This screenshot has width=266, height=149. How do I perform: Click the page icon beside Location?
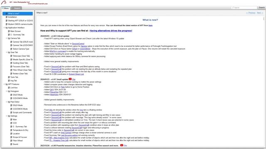[x=11, y=134]
